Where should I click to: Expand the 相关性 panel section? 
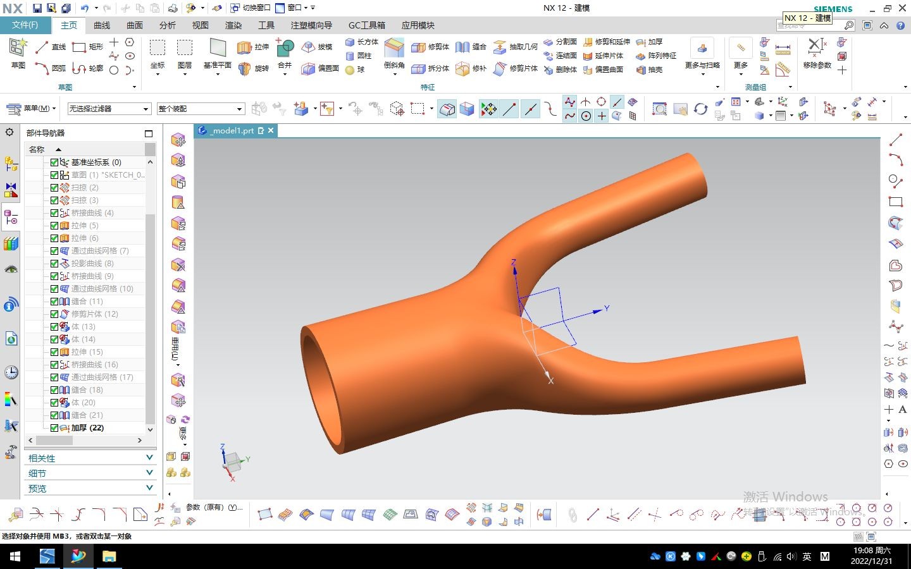coord(90,458)
